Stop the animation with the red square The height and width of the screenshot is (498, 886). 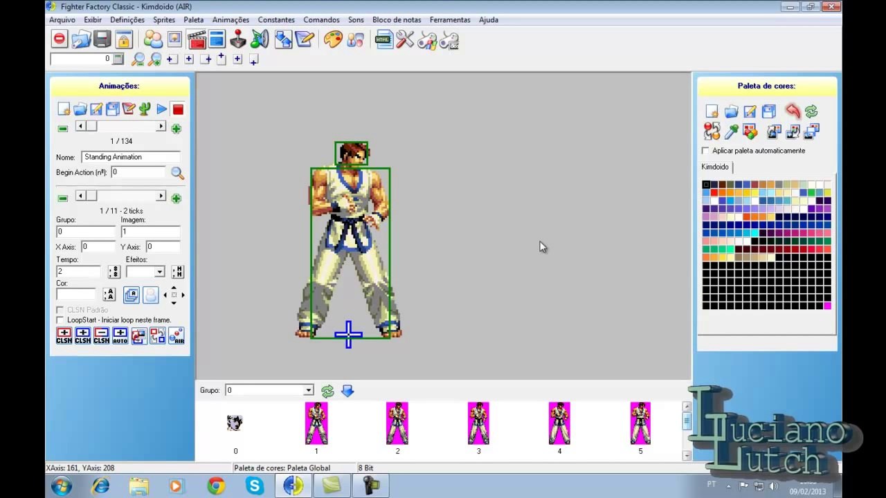(178, 109)
